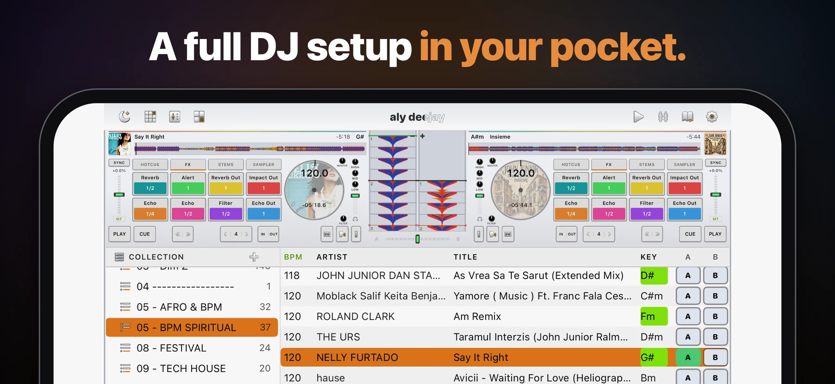This screenshot has height=384, width=835.
Task: Toggle SYNC on the right deck
Action: 715,163
